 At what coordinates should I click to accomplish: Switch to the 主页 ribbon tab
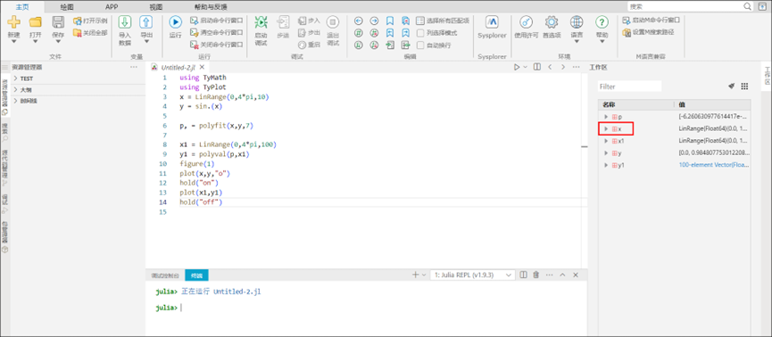[x=22, y=7]
